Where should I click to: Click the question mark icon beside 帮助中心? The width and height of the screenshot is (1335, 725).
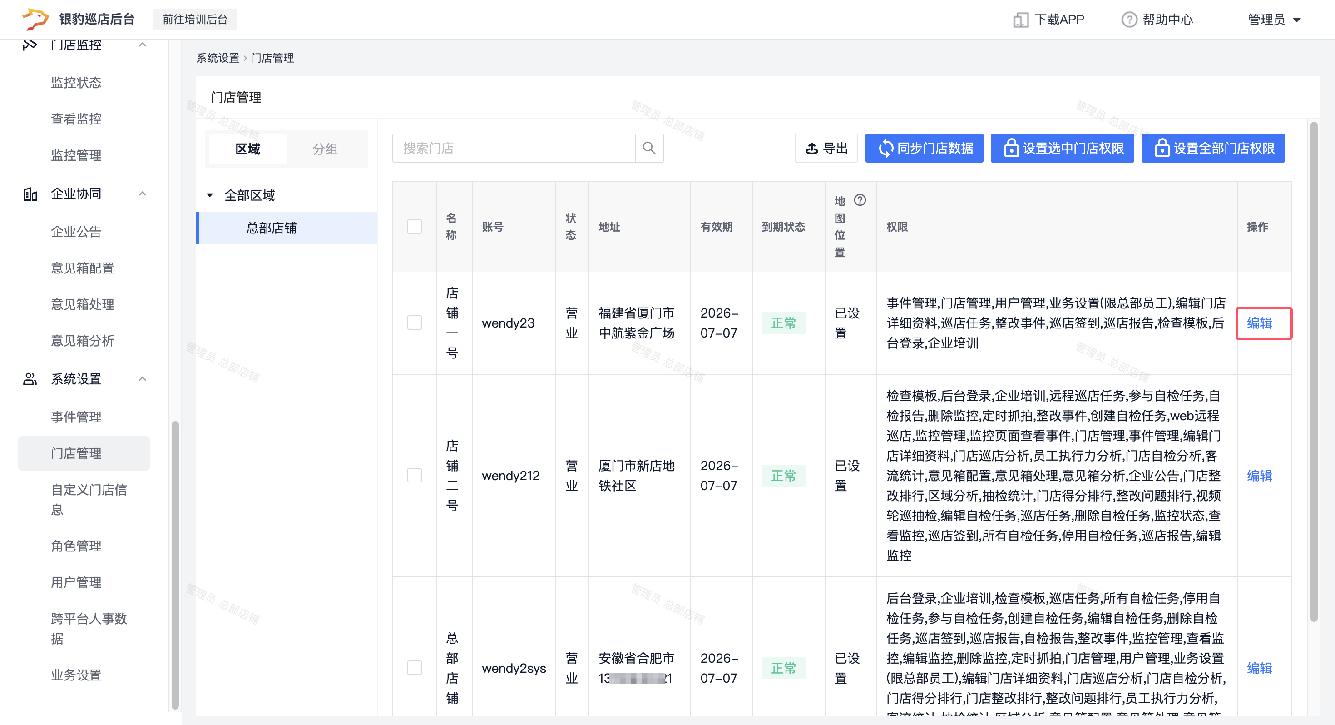pos(1129,20)
